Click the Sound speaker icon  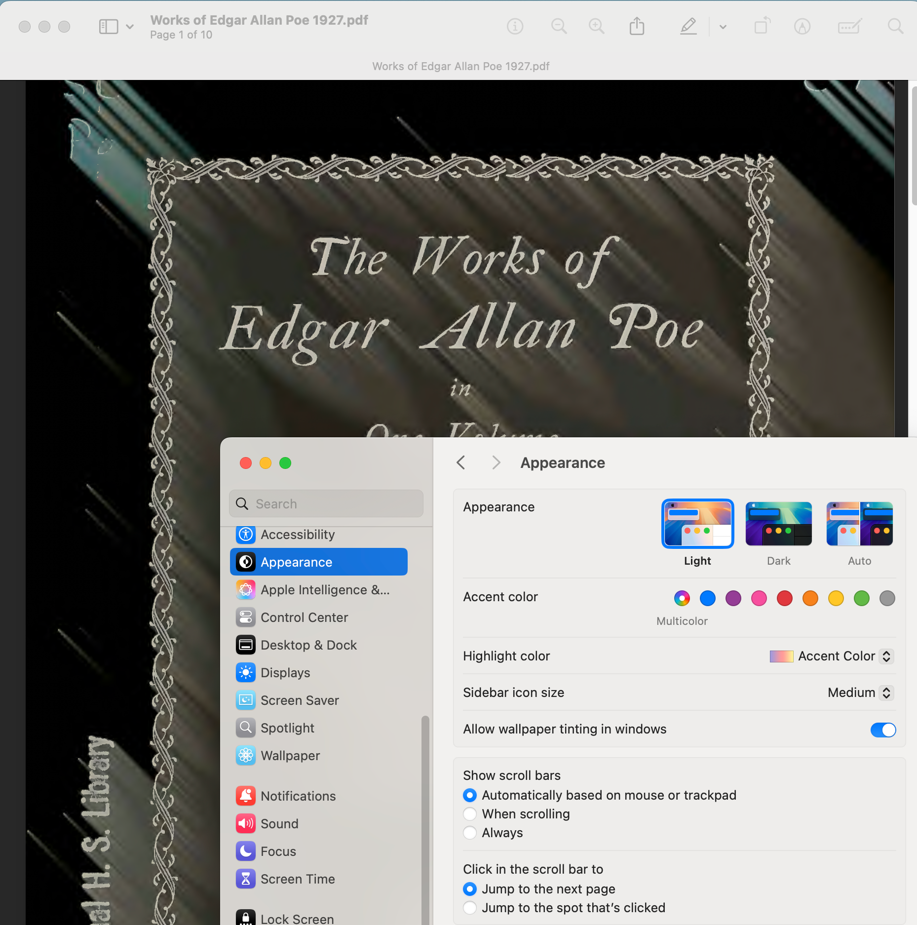[x=246, y=823]
